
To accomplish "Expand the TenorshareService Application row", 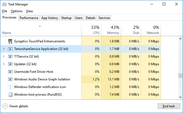I will [x=4, y=49].
